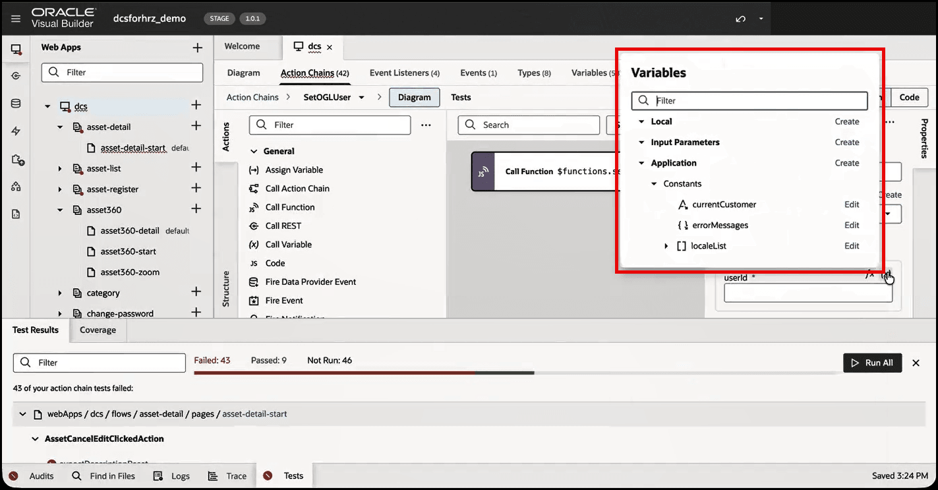
Task: Collapse the asset360 tree node
Action: coord(60,210)
